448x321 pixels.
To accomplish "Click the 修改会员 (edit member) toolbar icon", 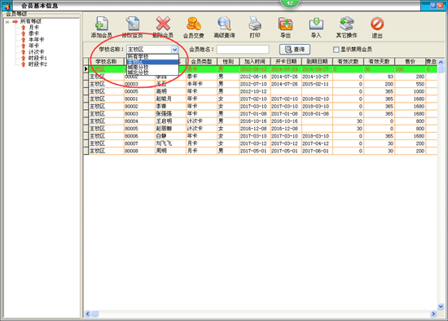I will pos(132,24).
